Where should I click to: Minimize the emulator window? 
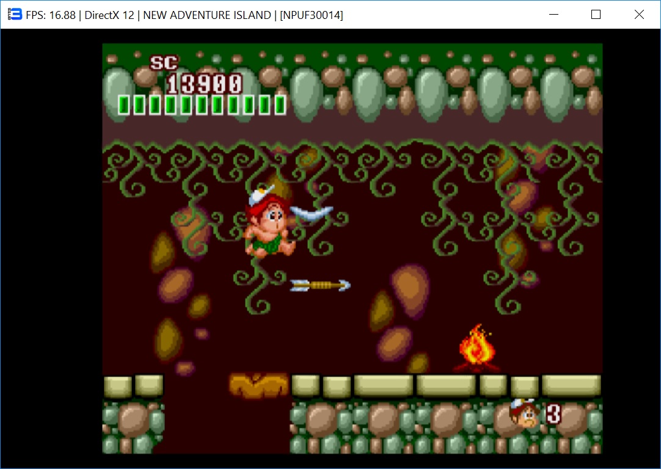(x=554, y=15)
